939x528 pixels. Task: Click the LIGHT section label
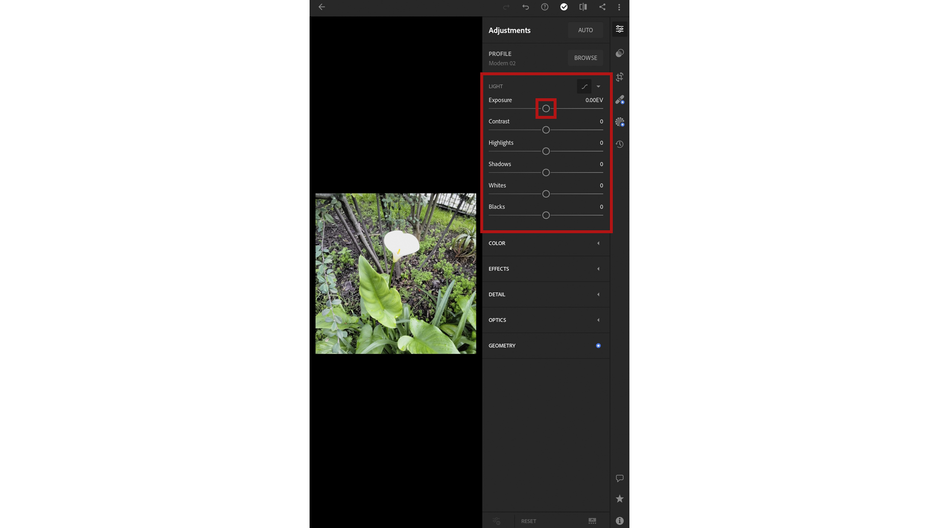tap(495, 87)
